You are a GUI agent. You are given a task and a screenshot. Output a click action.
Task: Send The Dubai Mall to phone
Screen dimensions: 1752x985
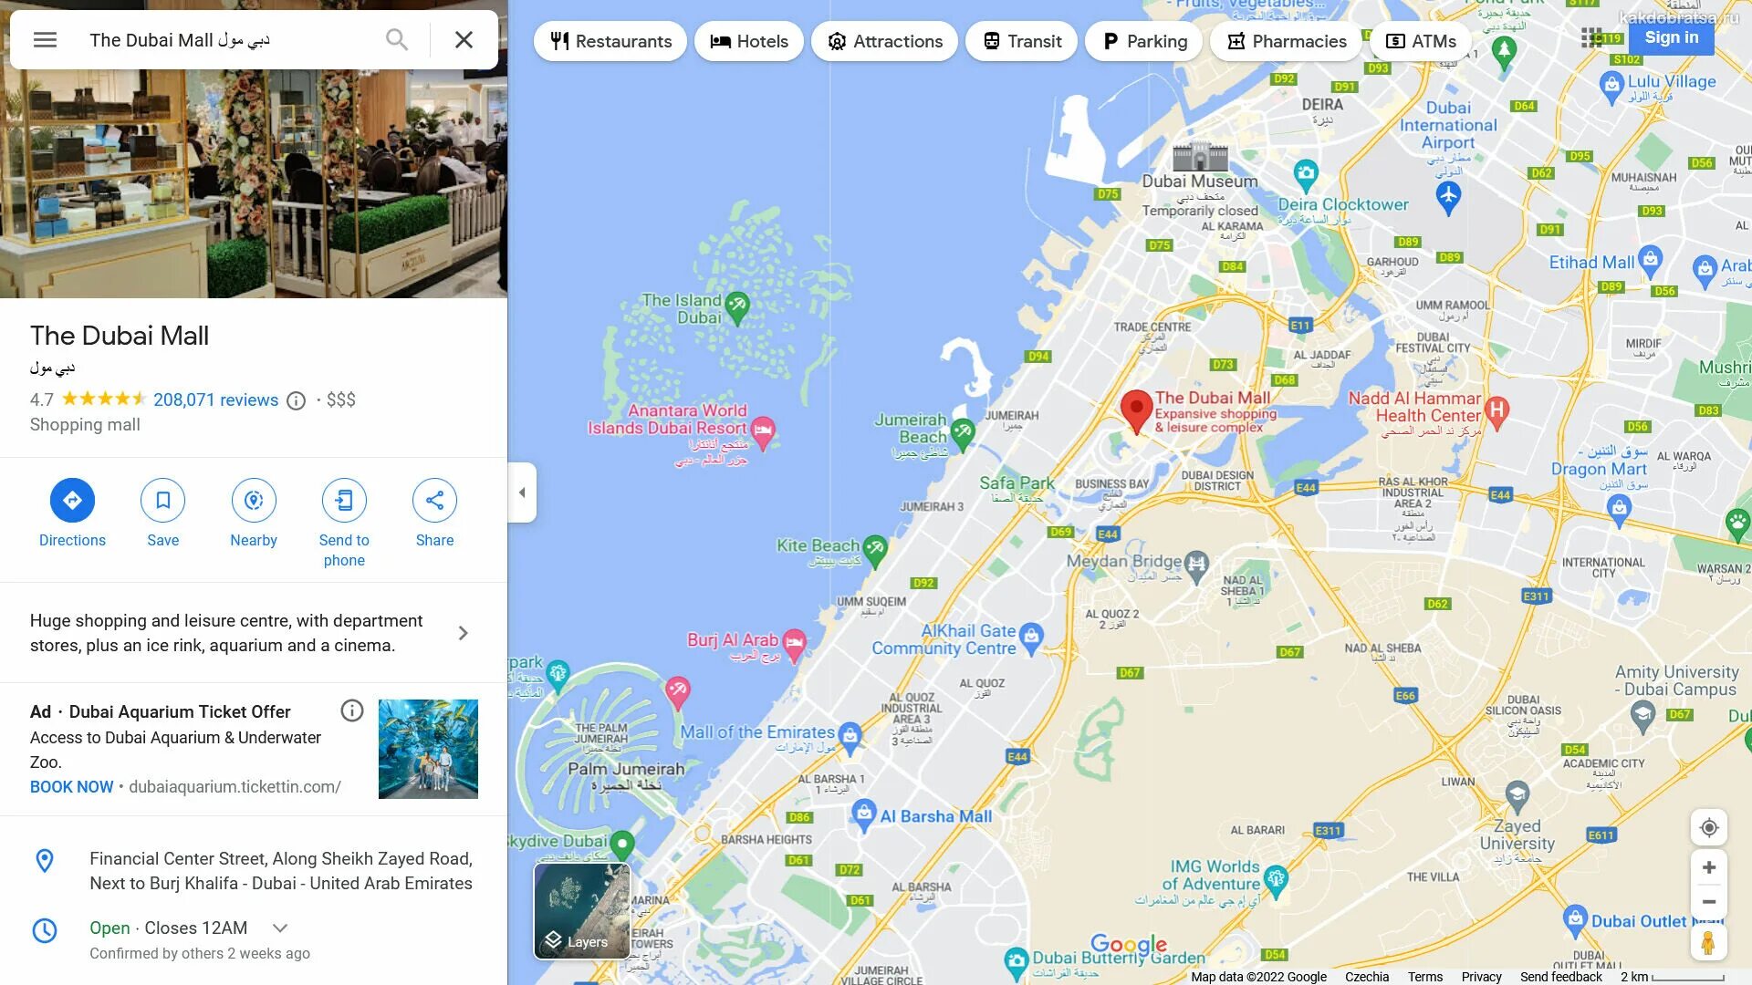(x=344, y=500)
